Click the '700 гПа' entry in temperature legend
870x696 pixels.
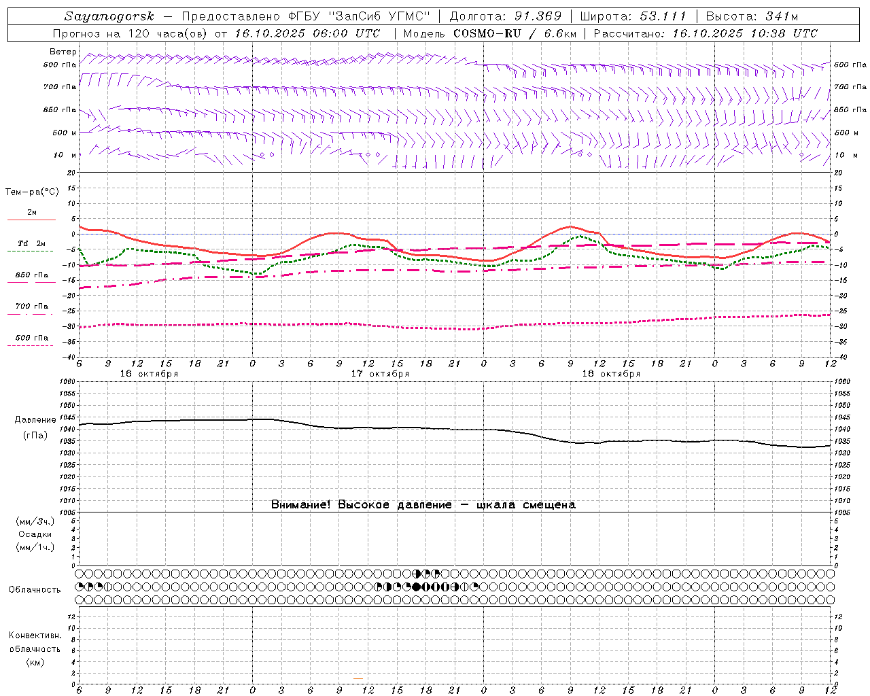(32, 307)
